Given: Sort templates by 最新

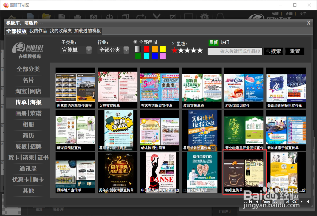Looking at the screenshot, I should coord(213,42).
